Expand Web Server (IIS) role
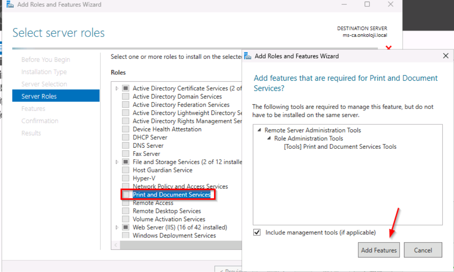The image size is (454, 272). [x=117, y=228]
